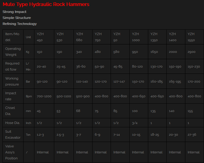This screenshot has height=163, width=204.
Task: Click the Working pressure row label
Action: click(12, 81)
